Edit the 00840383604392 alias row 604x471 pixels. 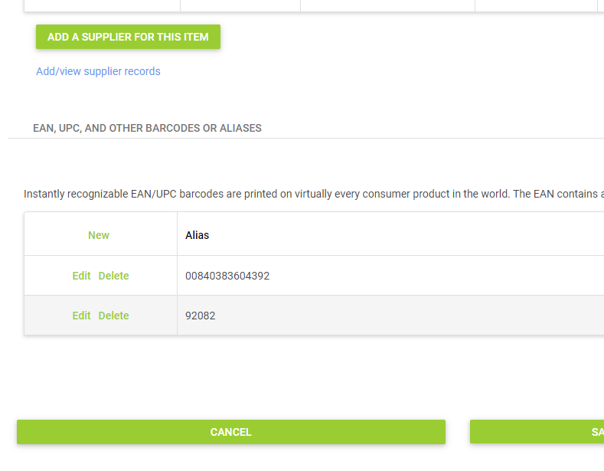(81, 276)
